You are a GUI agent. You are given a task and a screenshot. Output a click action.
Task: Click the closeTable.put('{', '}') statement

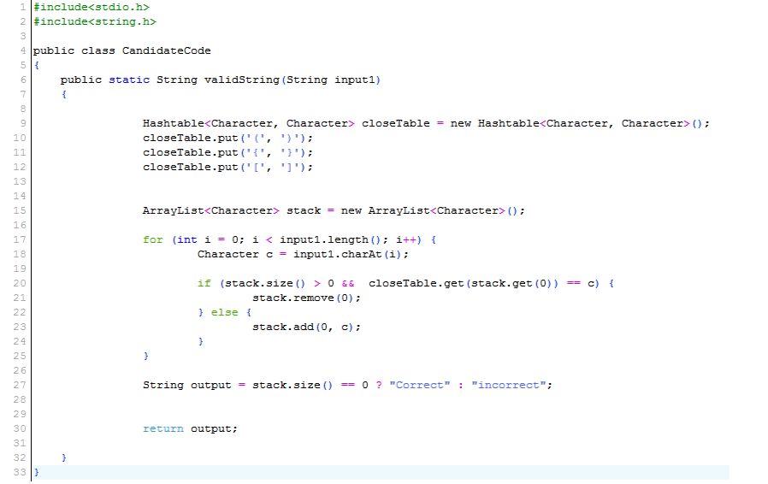227,152
